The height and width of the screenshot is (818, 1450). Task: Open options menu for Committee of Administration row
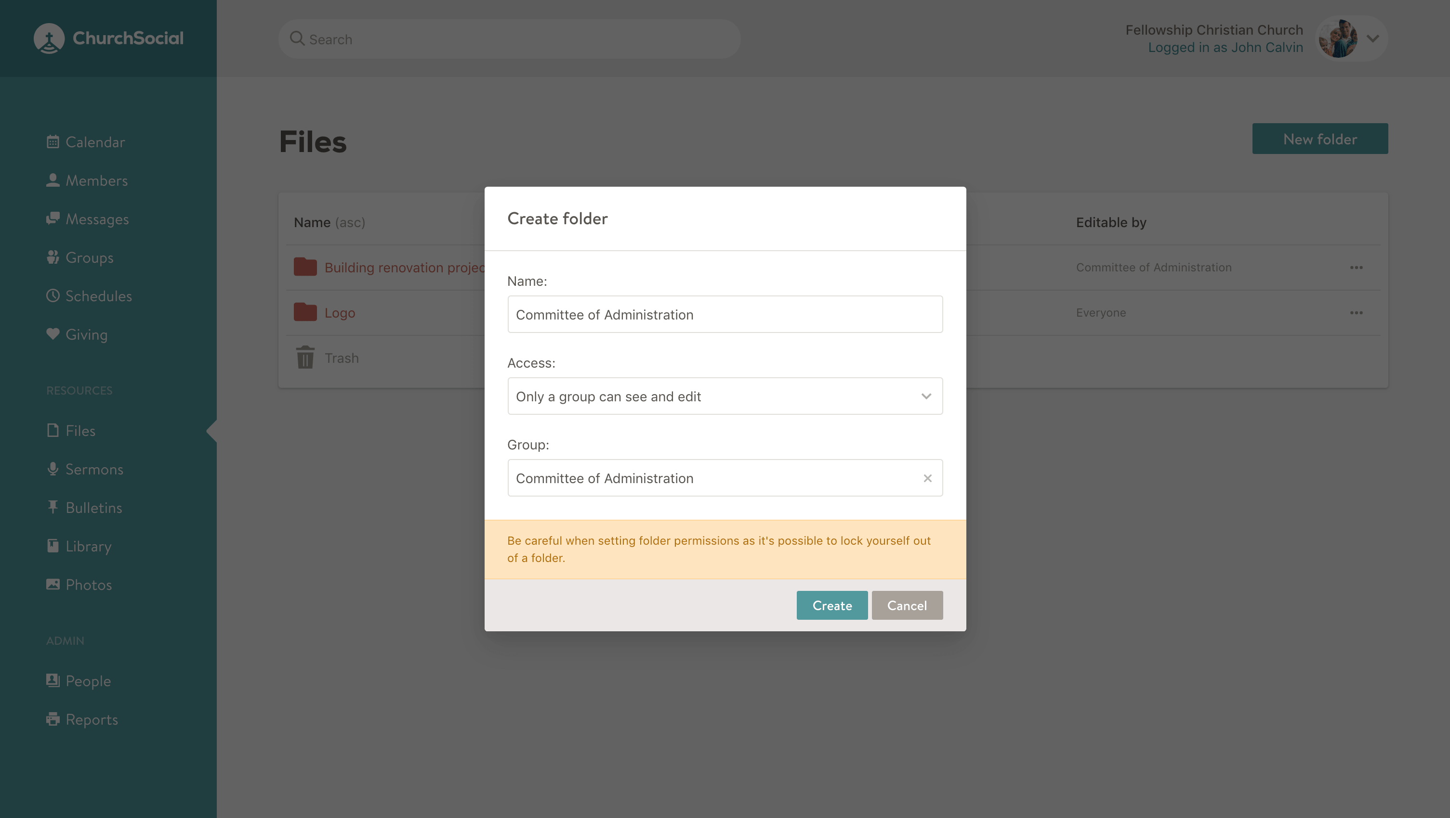[x=1356, y=268]
